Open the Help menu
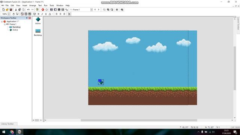The width and height of the screenshot is (240, 135). pos(67,5)
